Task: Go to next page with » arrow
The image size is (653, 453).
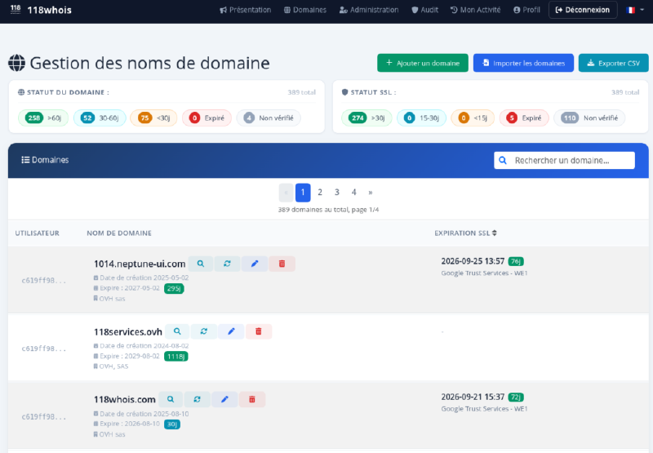Action: [371, 193]
